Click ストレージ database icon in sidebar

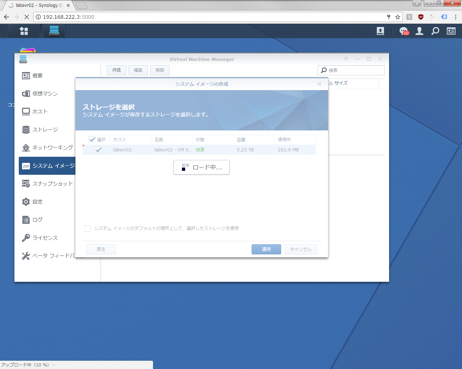(26, 130)
